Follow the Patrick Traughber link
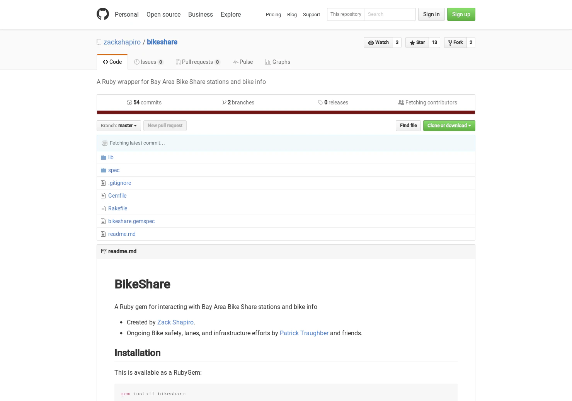 click(304, 333)
